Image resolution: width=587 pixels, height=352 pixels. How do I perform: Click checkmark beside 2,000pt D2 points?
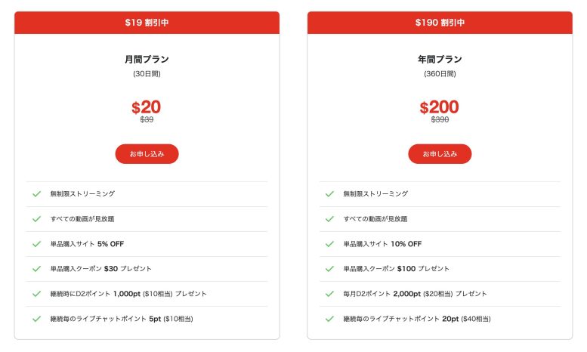(x=329, y=294)
